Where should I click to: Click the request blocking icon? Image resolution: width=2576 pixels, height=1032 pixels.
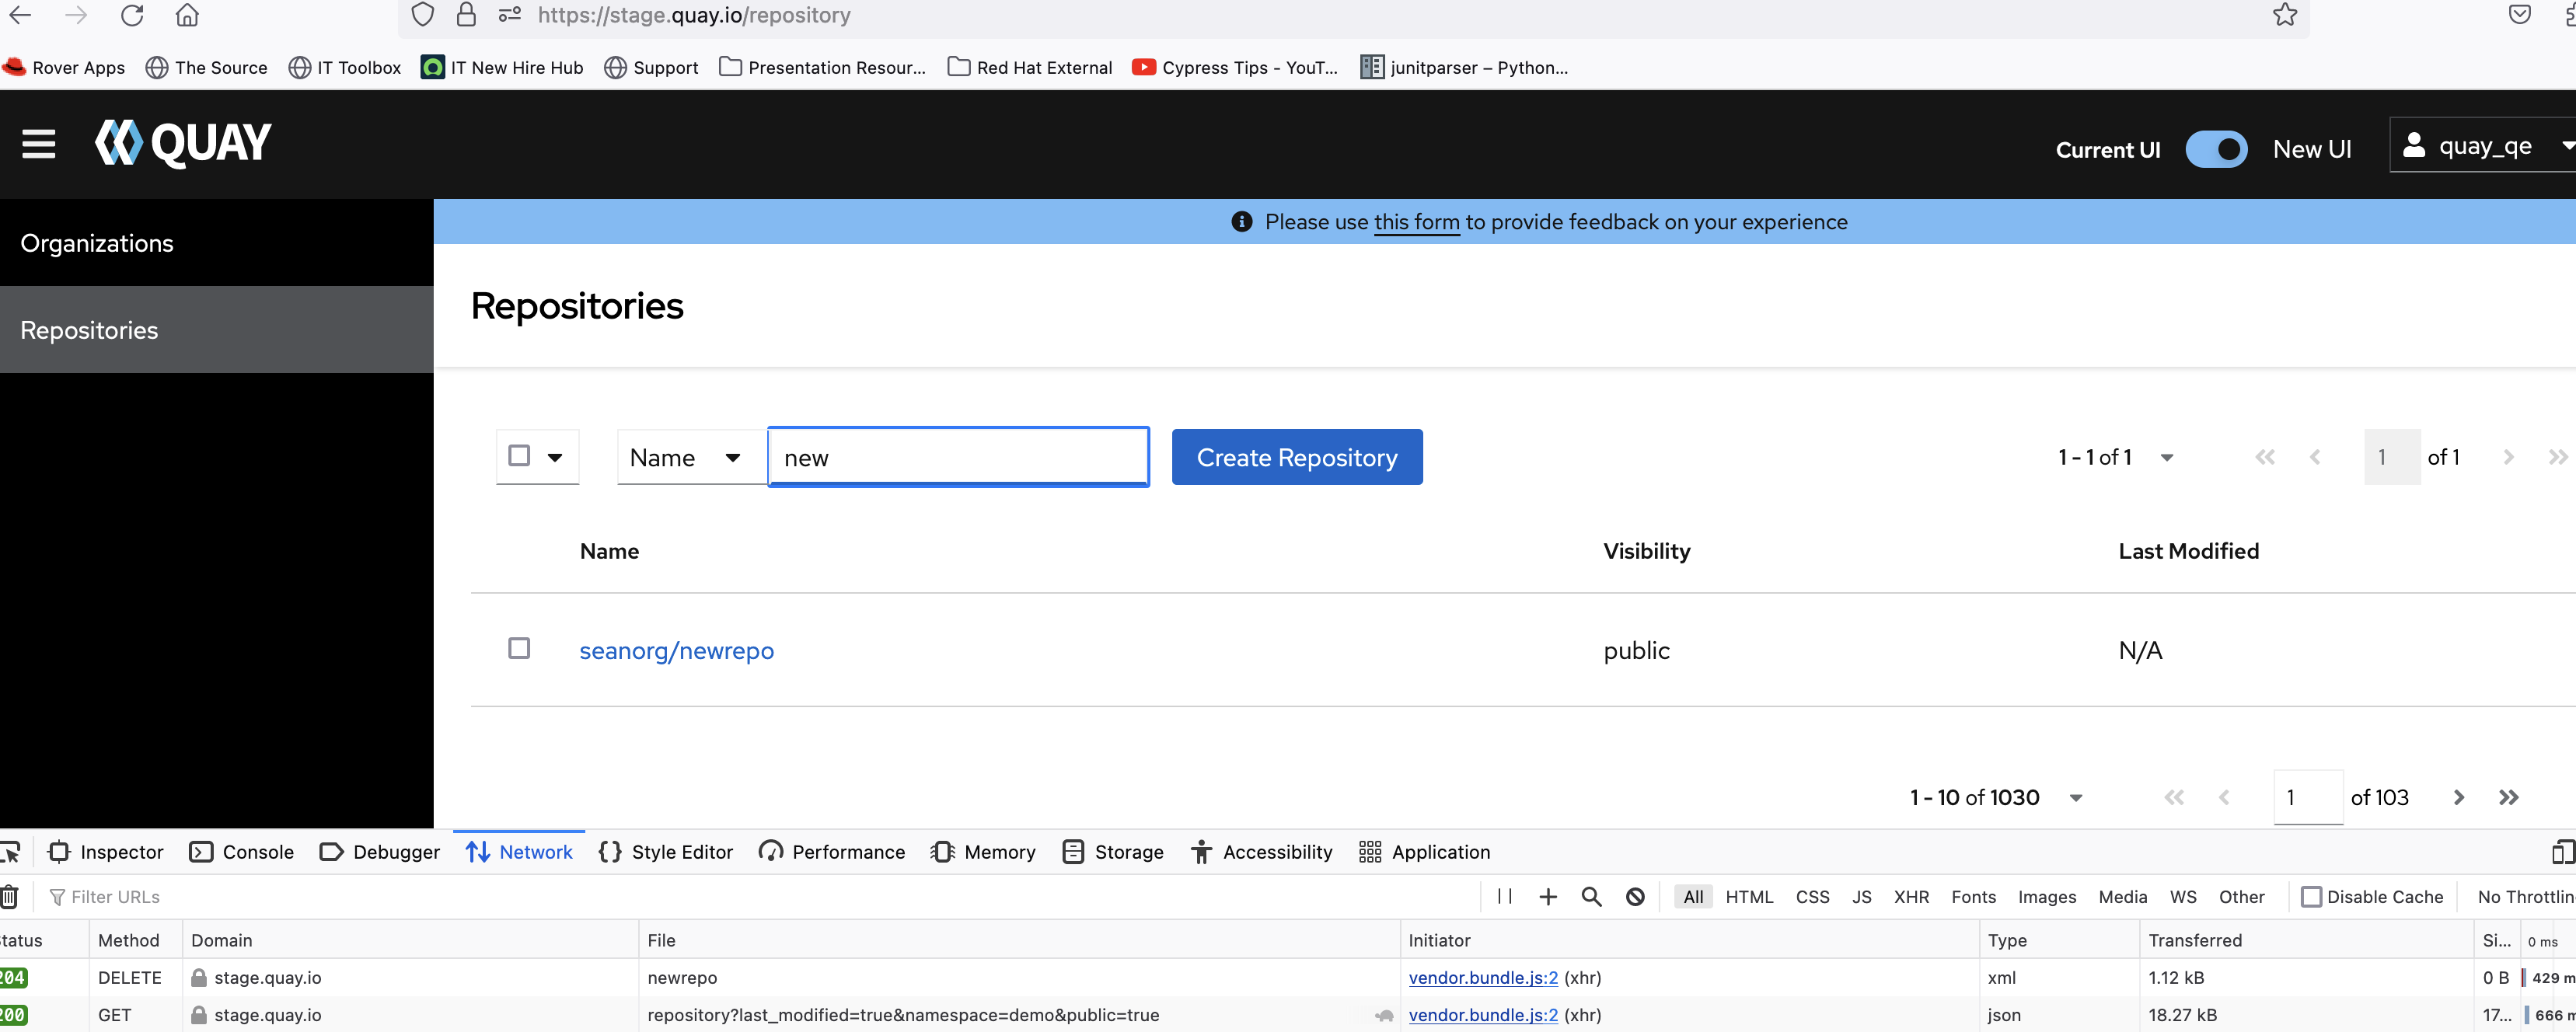tap(1635, 897)
